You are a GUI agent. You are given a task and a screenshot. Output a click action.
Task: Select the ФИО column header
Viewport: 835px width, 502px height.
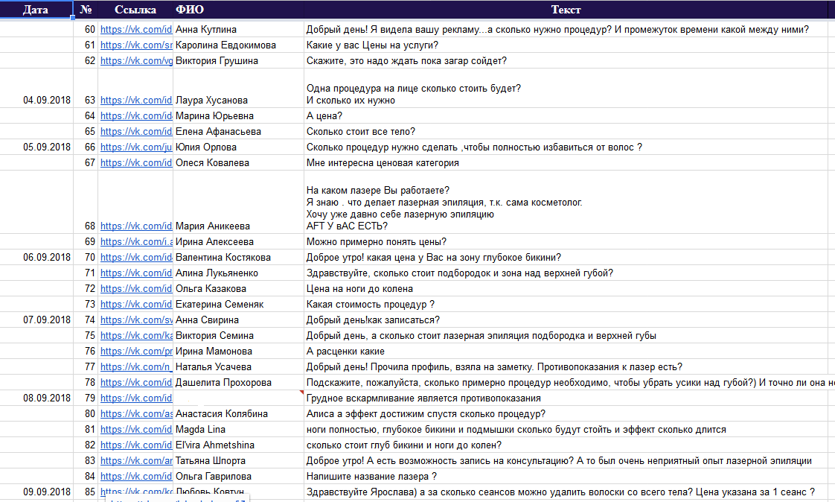coord(238,10)
